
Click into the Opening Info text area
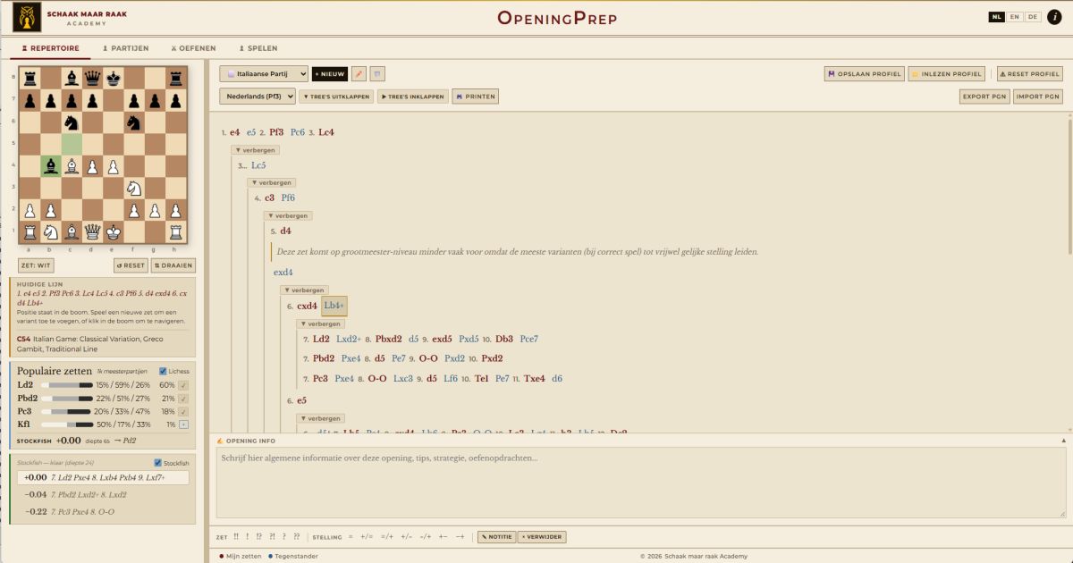tap(640, 483)
